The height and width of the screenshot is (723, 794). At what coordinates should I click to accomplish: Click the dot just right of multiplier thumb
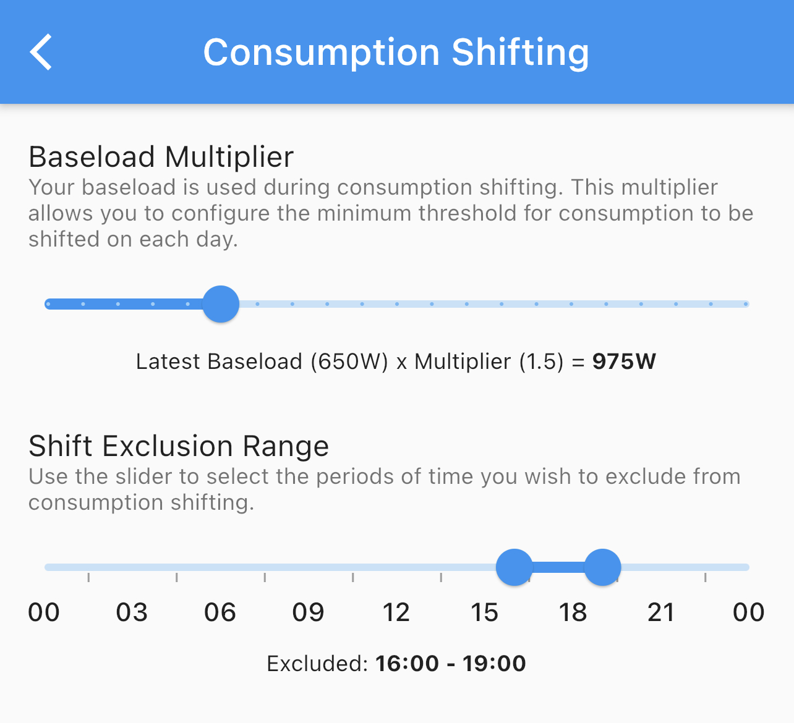click(257, 304)
